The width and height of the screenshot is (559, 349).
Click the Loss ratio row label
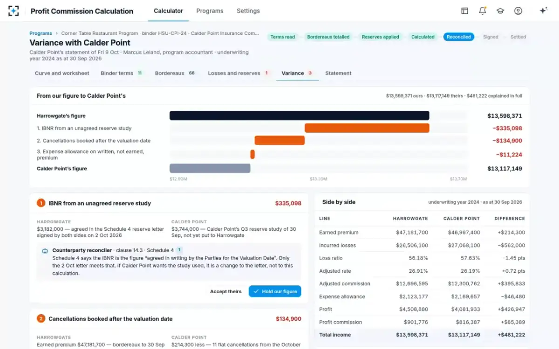tap(330, 258)
